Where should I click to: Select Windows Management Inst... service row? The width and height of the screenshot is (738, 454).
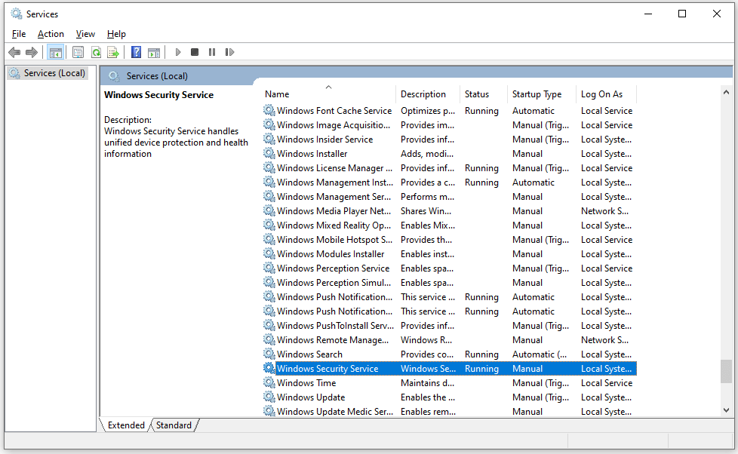click(450, 183)
